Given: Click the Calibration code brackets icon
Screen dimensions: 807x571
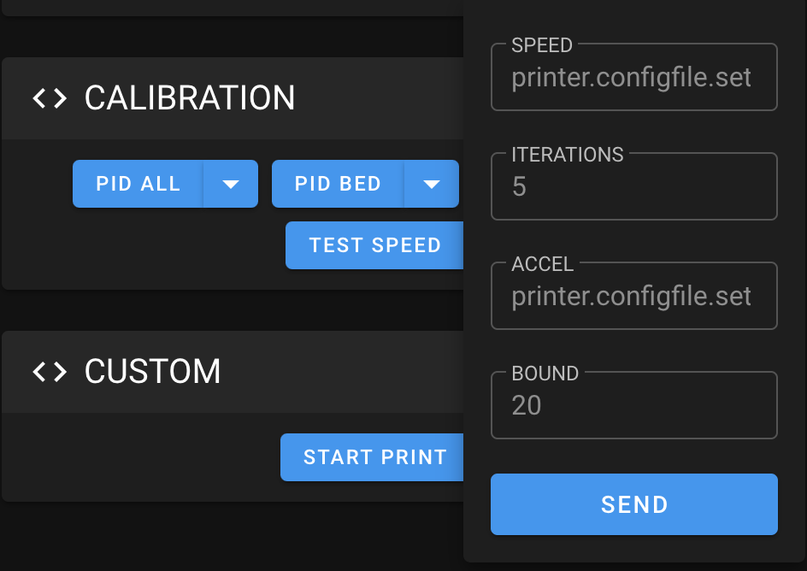Looking at the screenshot, I should pos(50,98).
